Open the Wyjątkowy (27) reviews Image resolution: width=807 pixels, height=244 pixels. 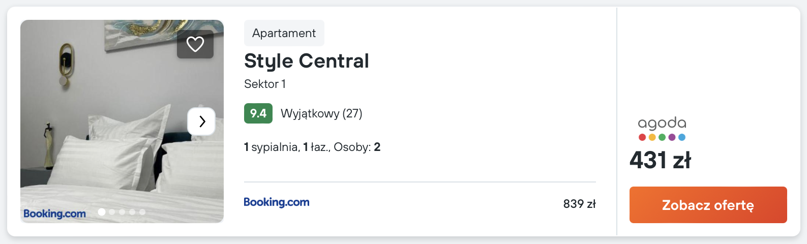pos(321,113)
